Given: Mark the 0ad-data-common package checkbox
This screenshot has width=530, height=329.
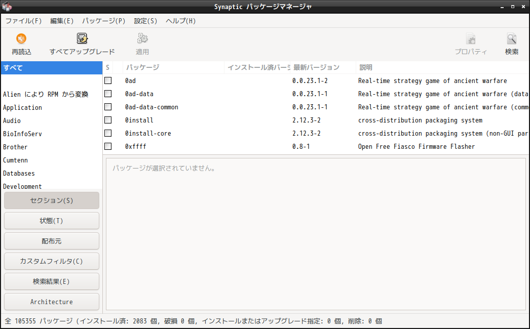Looking at the screenshot, I should [108, 107].
